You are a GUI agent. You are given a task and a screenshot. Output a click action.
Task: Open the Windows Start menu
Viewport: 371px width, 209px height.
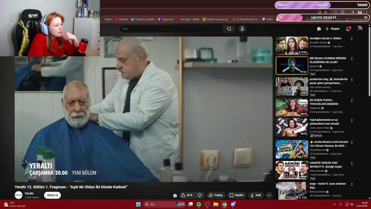click(x=139, y=204)
